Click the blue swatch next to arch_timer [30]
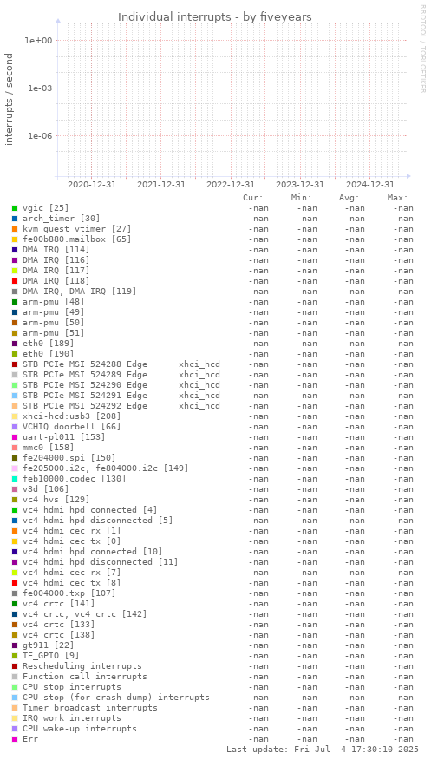The height and width of the screenshot is (760, 431). pyautogui.click(x=15, y=219)
